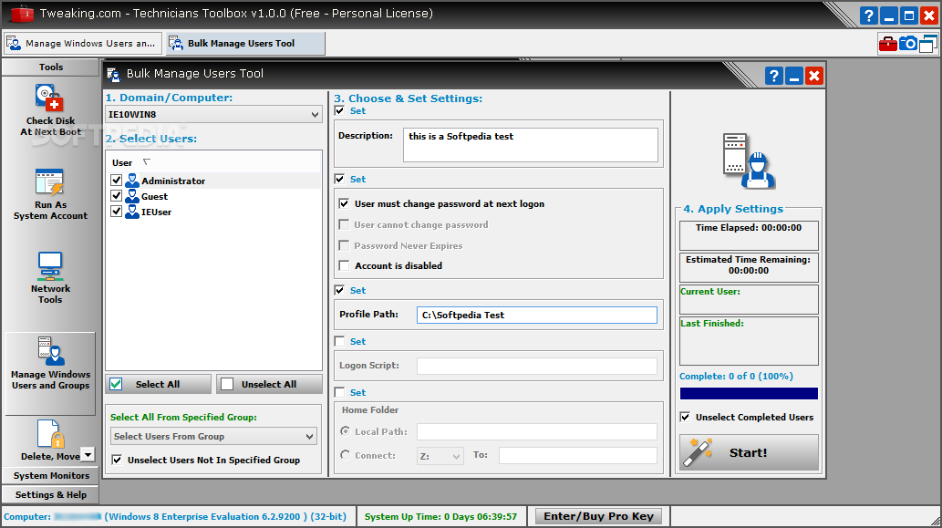
Task: Toggle Unselect Users Not In Specified Group
Action: coord(117,461)
